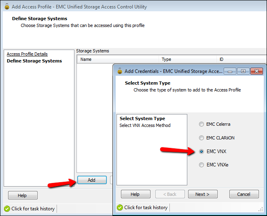Sort storage systems by Name column
This screenshot has height=216, width=267.
pos(118,59)
